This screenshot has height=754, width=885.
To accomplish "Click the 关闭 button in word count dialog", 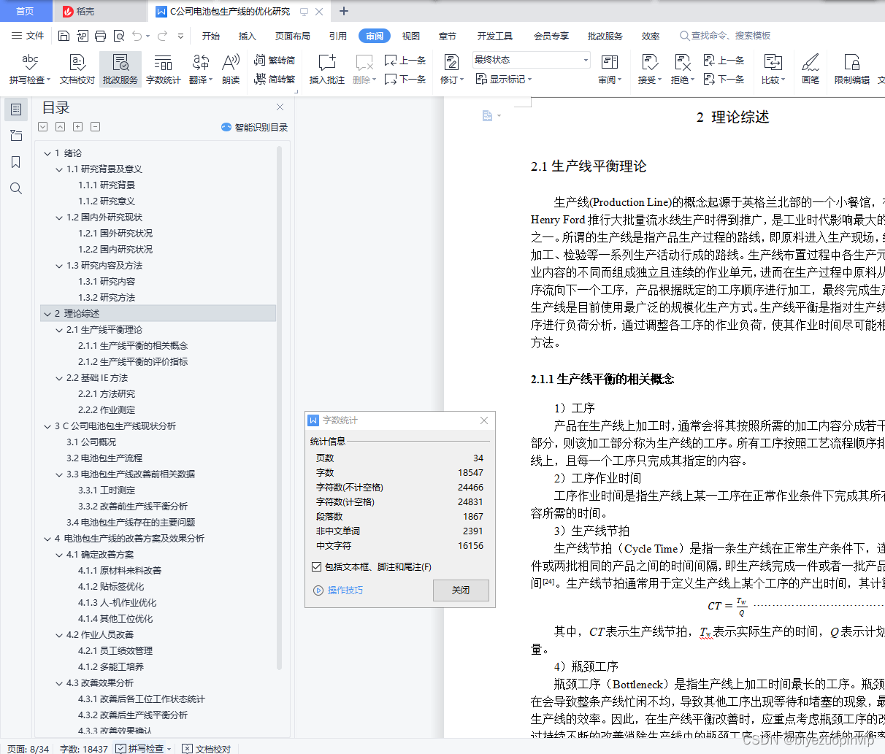I will (461, 590).
